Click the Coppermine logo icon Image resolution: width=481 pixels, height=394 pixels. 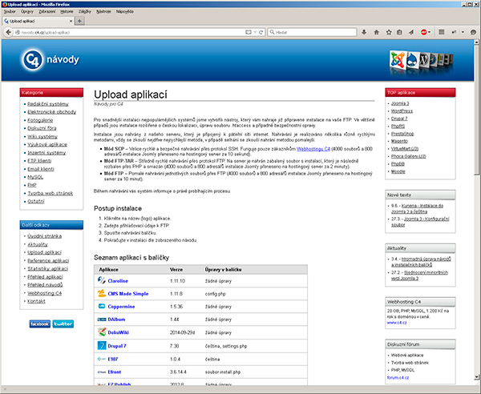pos(102,306)
